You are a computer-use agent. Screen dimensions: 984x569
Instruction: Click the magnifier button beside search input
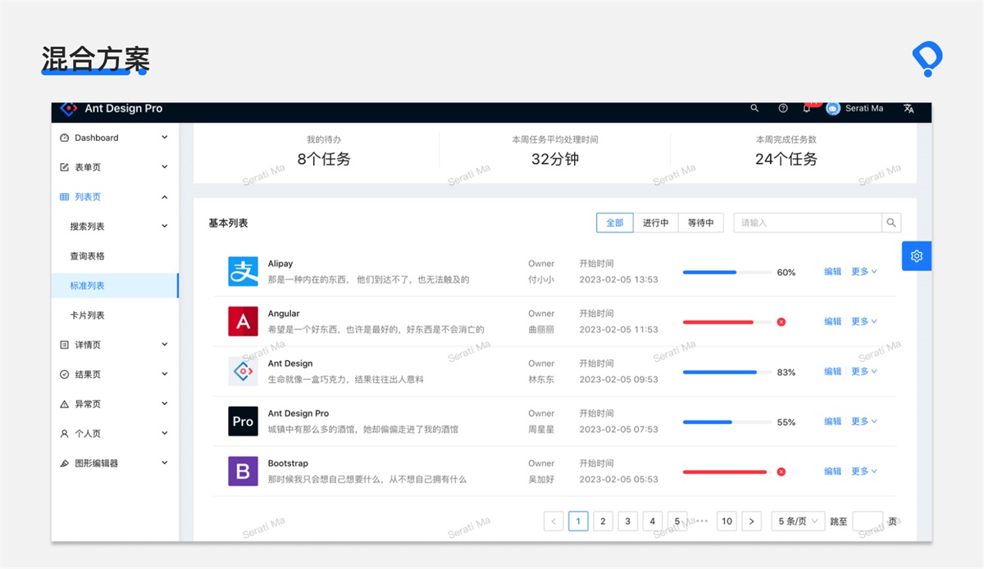[891, 223]
